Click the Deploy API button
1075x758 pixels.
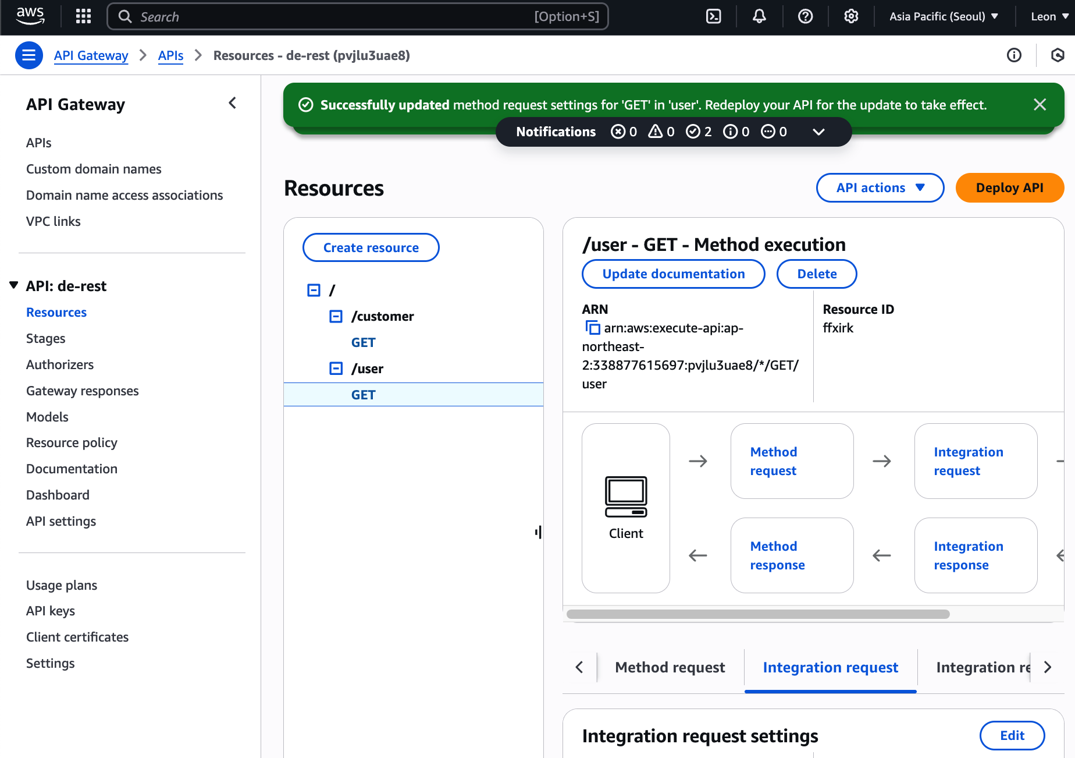[1010, 187]
